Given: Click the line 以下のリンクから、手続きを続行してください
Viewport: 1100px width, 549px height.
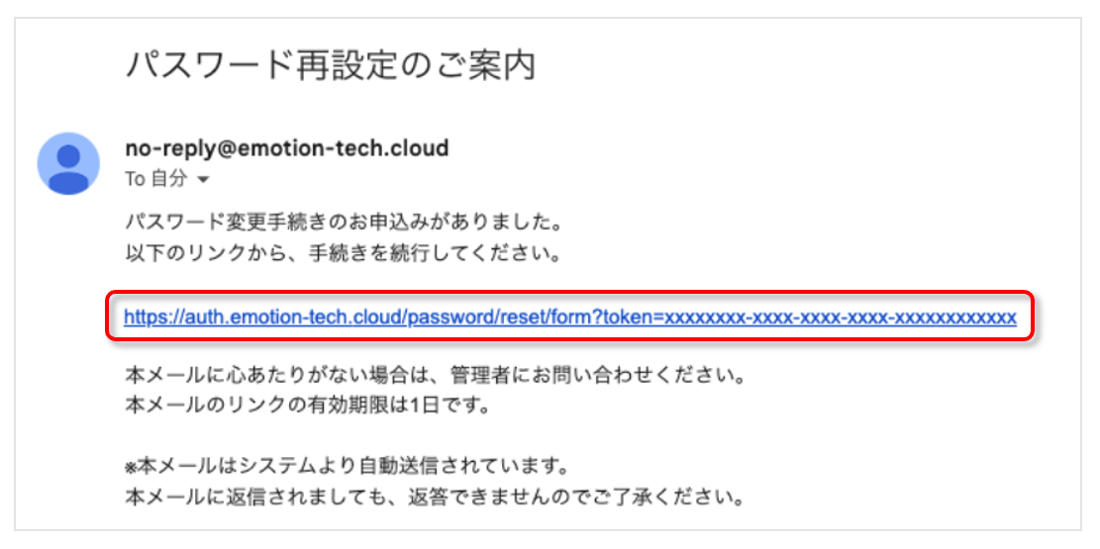Looking at the screenshot, I should pyautogui.click(x=344, y=253).
